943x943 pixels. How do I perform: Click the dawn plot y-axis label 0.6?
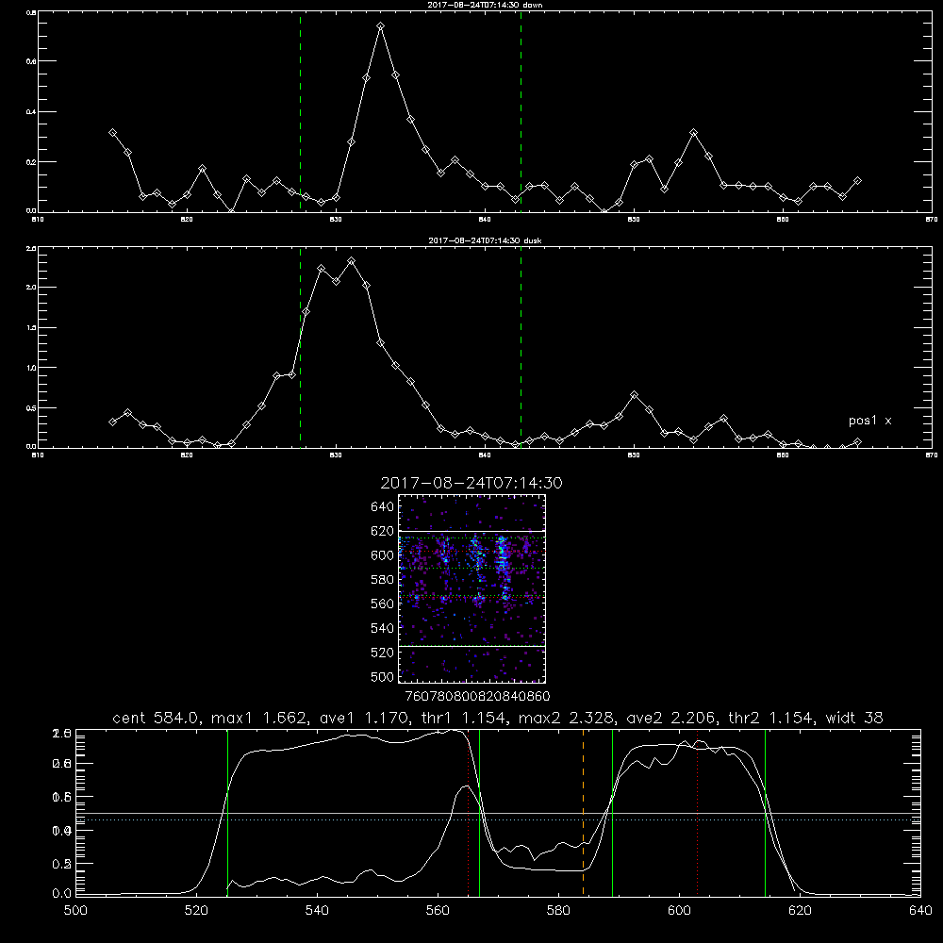point(32,61)
